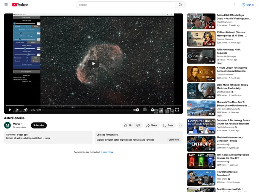Enable miniplayer mode icon
Viewport: 259px width, 192px height.
coord(161,110)
